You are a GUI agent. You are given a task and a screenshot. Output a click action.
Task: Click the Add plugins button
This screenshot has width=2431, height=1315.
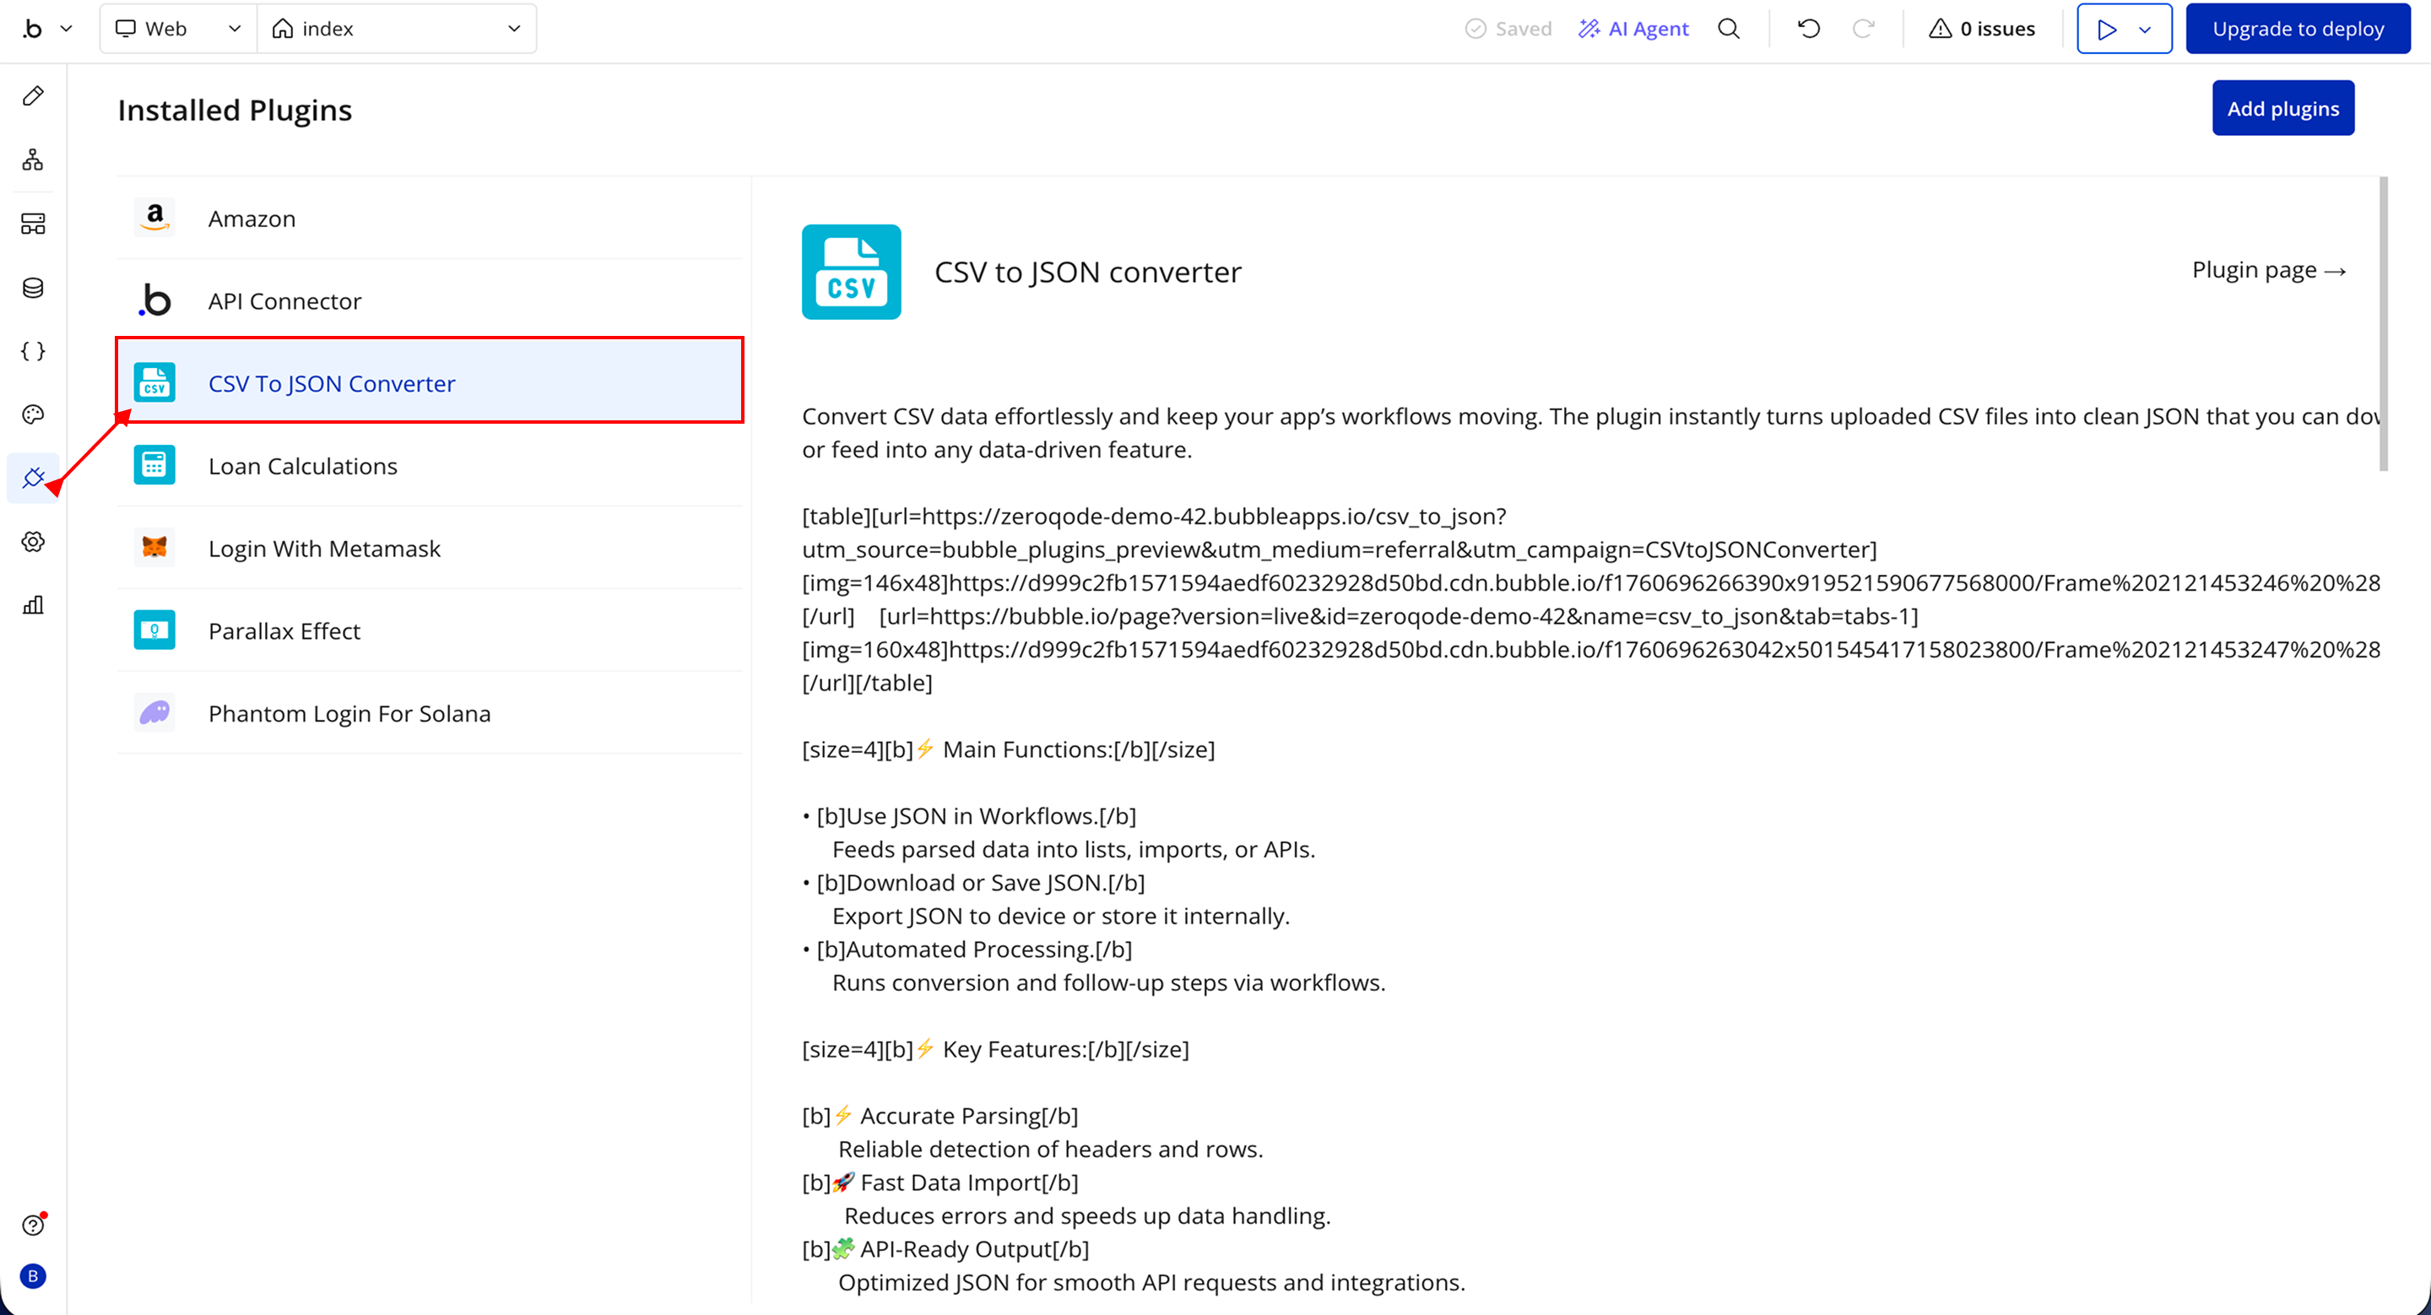tap(2282, 109)
